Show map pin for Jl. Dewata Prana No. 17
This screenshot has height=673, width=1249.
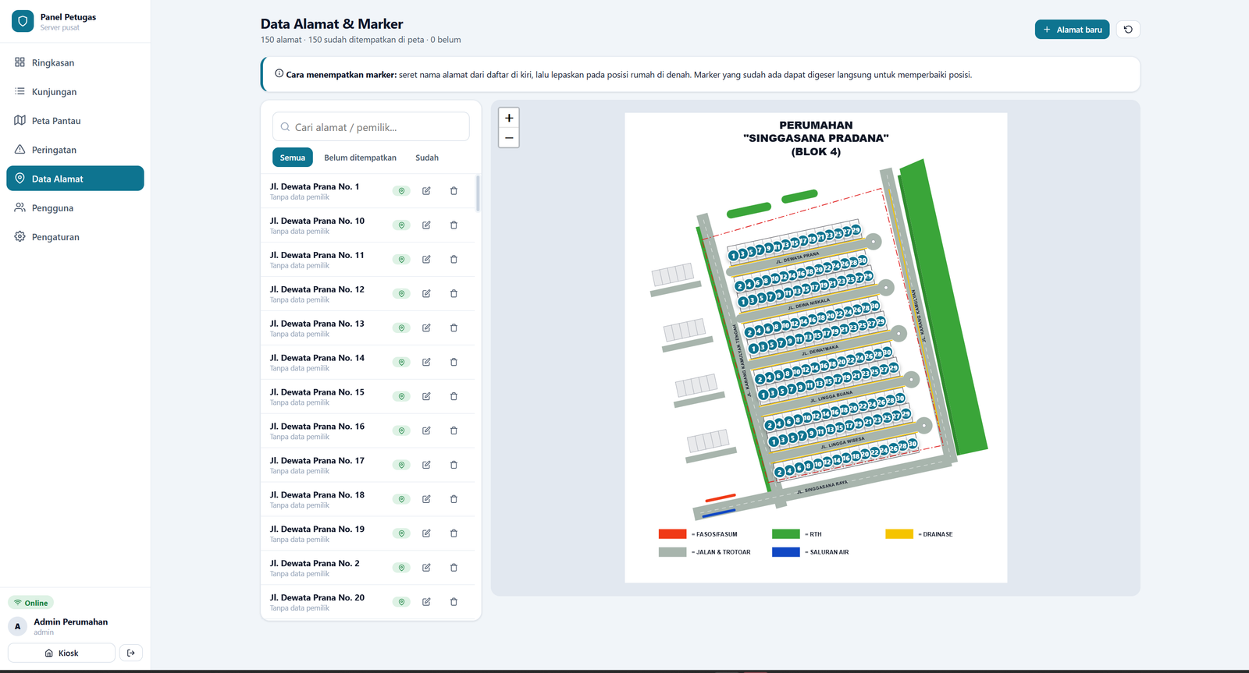click(x=401, y=466)
